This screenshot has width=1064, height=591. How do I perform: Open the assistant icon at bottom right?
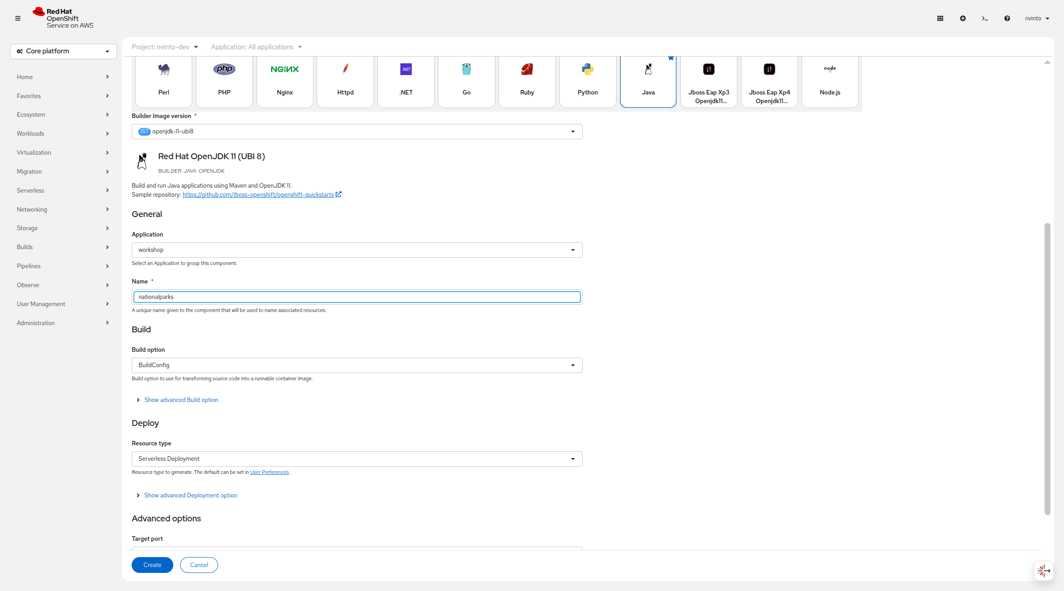tap(1044, 571)
